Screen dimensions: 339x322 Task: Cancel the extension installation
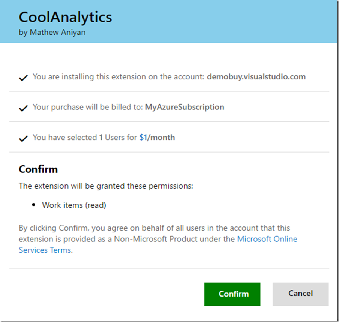pyautogui.click(x=300, y=294)
